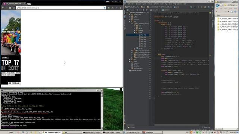Switch to VoiceMeeter taskbar item
Image resolution: width=239 pixels, height=134 pixels.
153,133
